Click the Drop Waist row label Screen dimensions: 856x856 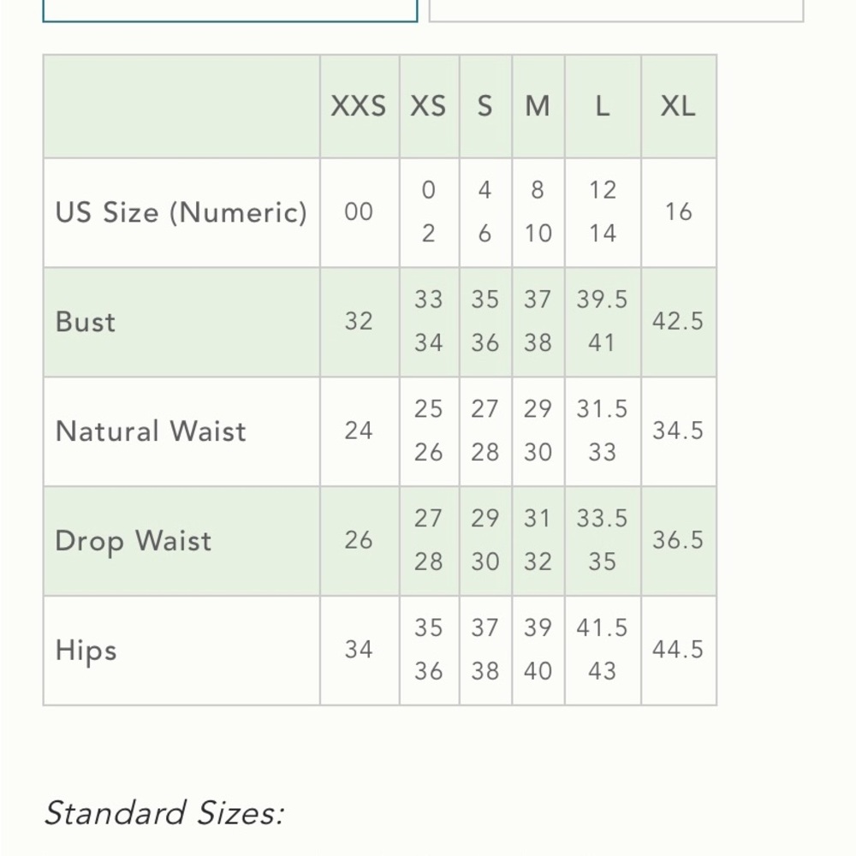click(134, 541)
